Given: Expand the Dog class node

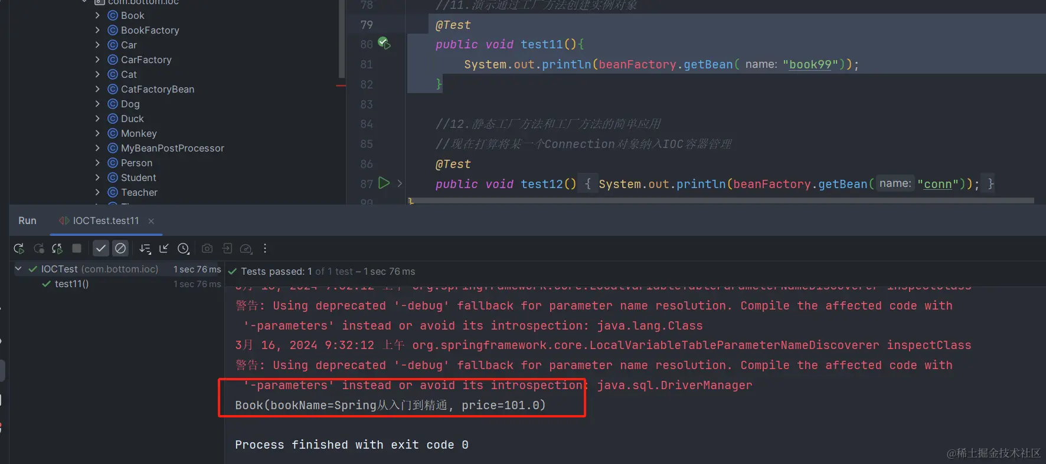Looking at the screenshot, I should 97,104.
